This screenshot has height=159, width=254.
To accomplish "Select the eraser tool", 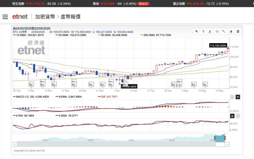I will point(231,31).
